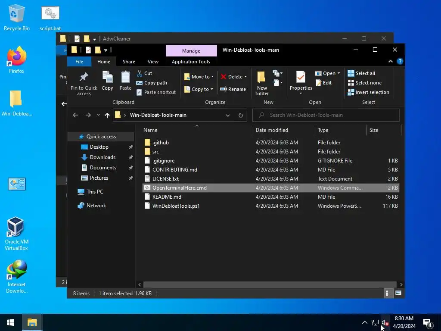The width and height of the screenshot is (441, 331).
Task: Select the WinDebloatTools.ps1 file
Action: [x=270, y=206]
